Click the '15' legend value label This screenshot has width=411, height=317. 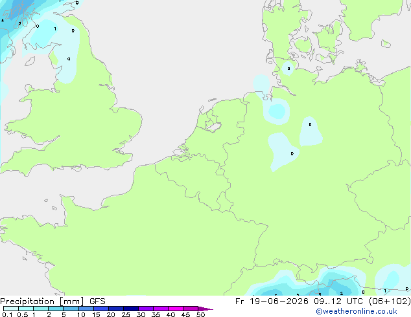click(x=96, y=314)
